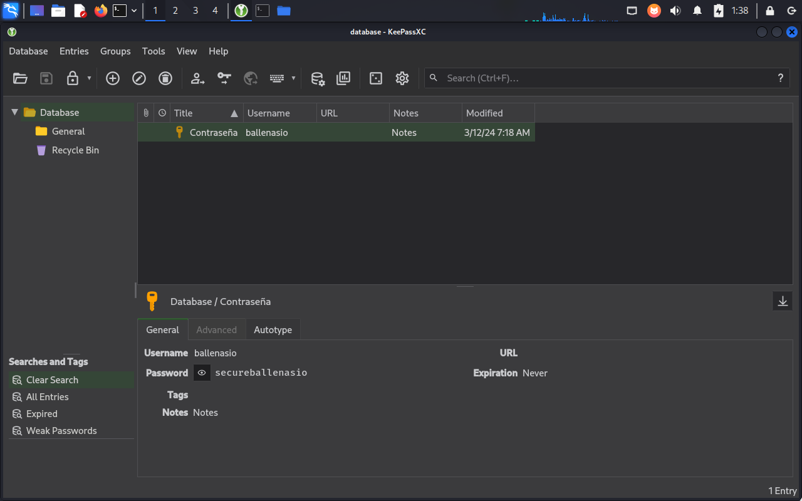
Task: Launch Firefox from the top panel
Action: coord(101,11)
